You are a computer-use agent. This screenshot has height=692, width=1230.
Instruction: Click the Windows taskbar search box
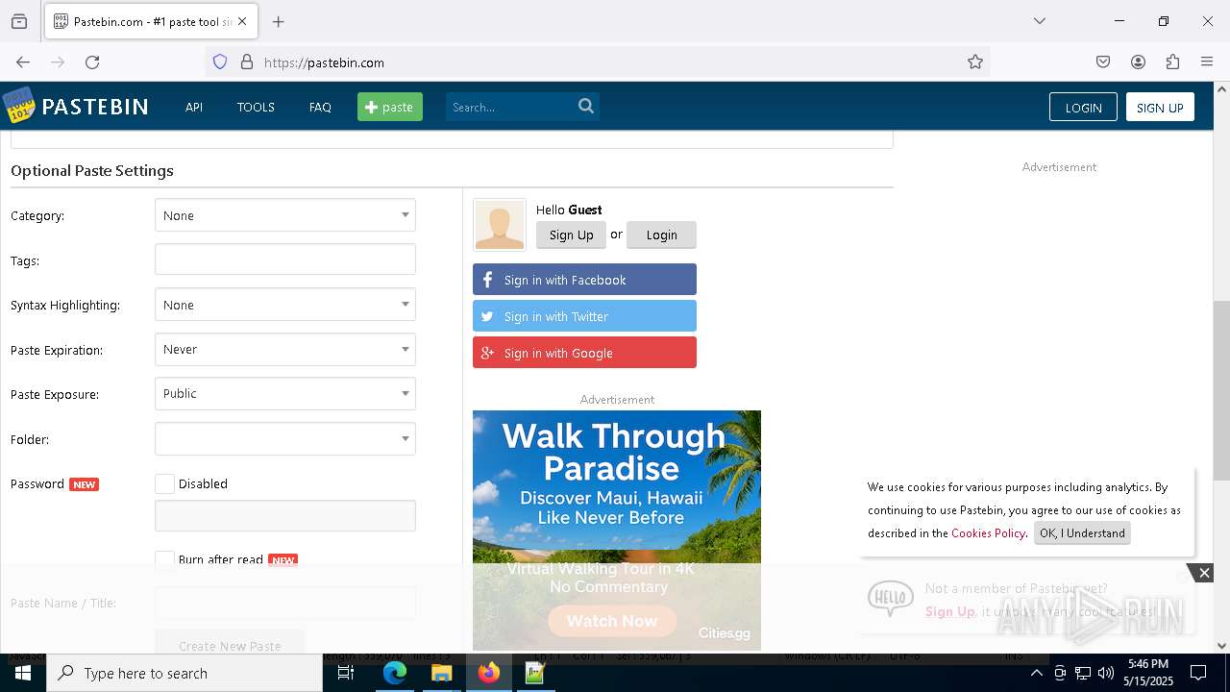click(x=184, y=673)
